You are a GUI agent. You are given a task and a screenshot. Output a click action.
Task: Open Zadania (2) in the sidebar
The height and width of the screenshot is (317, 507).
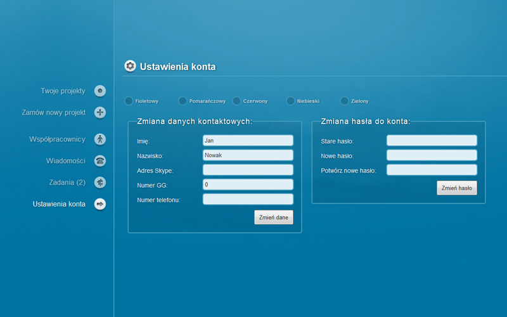pos(67,183)
